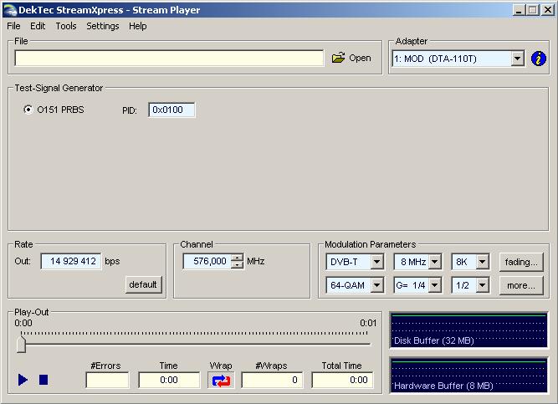
Task: Click the Channel frequency field 576,000
Action: [x=207, y=261]
